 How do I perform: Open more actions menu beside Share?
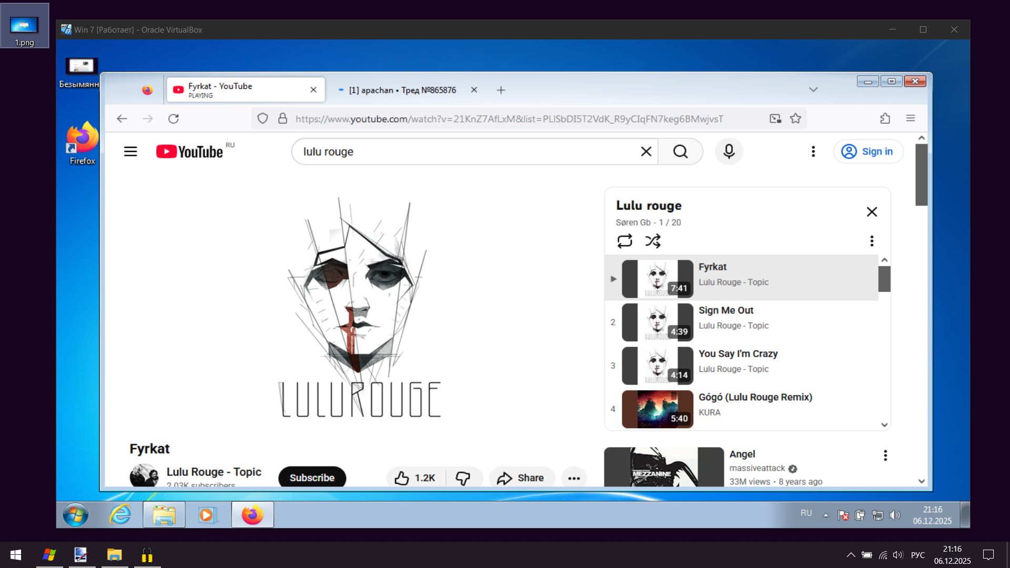[x=574, y=478]
